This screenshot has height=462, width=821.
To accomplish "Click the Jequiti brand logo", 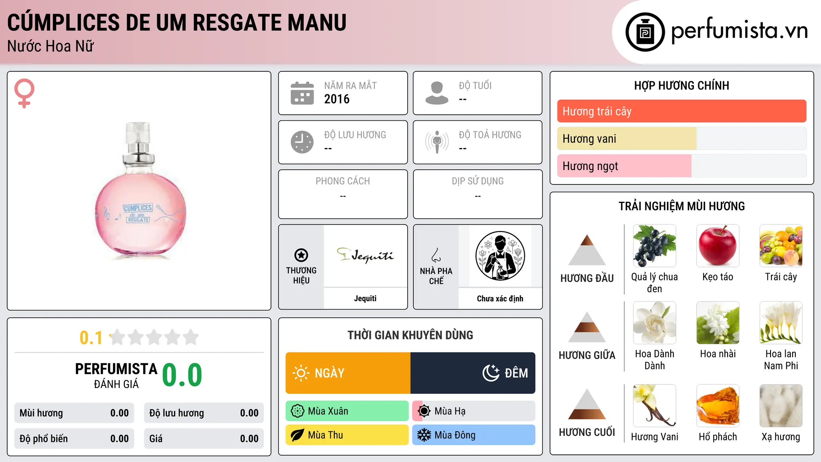I will coord(365,255).
